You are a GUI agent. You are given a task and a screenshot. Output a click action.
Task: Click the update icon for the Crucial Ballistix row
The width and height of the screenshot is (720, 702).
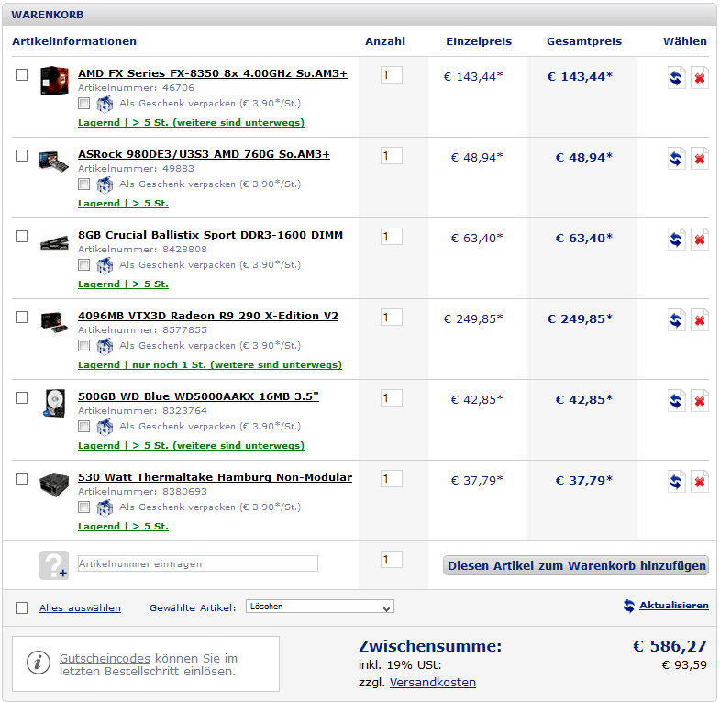click(x=676, y=240)
